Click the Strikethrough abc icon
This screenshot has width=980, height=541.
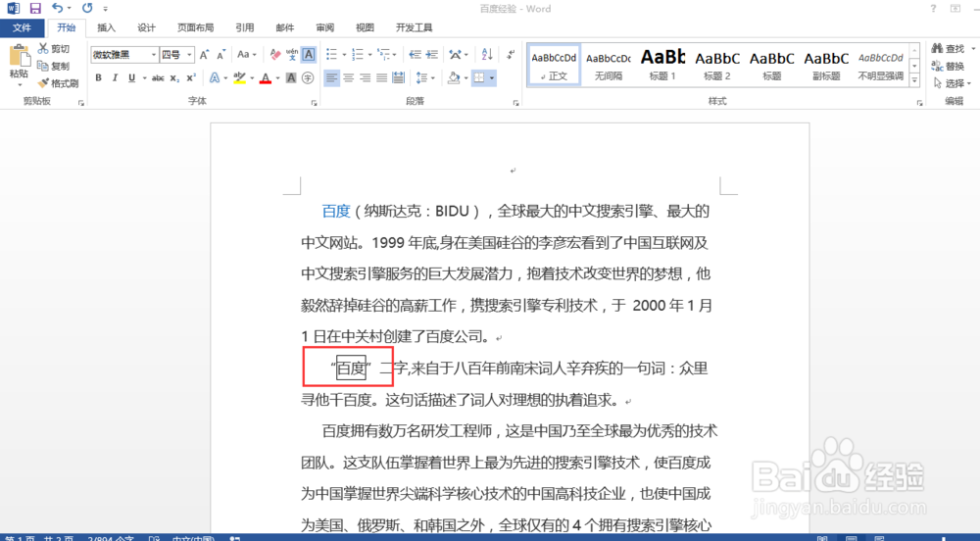158,78
